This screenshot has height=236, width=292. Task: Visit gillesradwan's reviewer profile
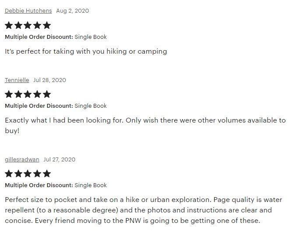pos(22,159)
